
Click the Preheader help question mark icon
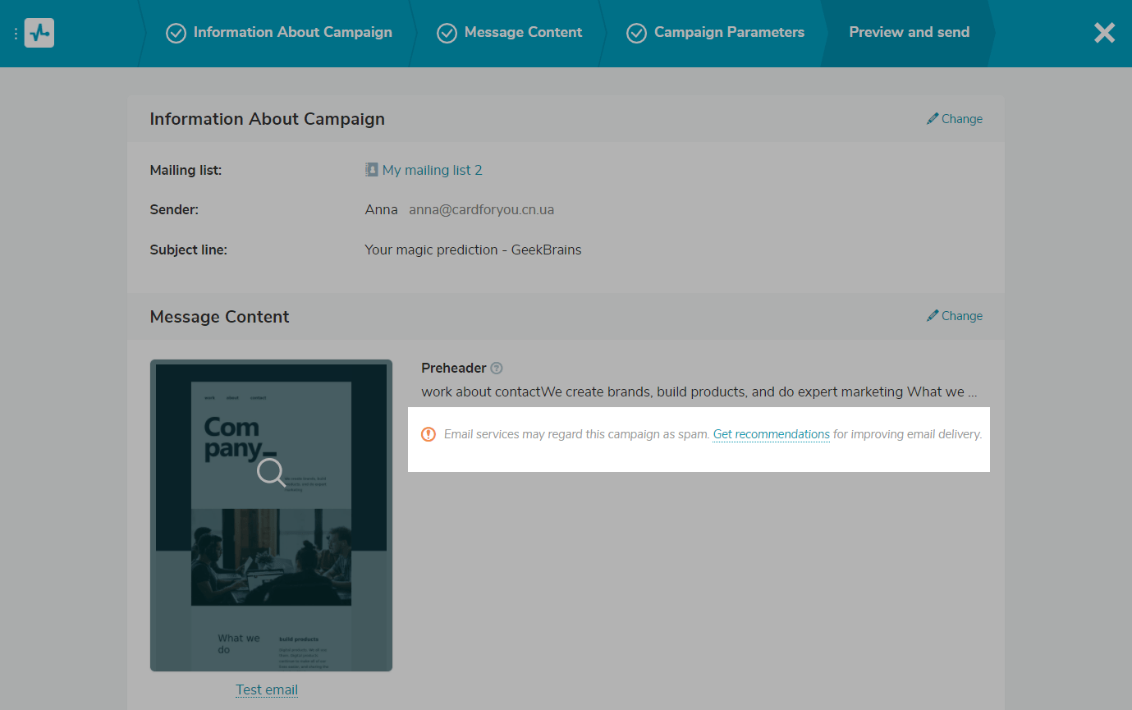click(x=497, y=369)
